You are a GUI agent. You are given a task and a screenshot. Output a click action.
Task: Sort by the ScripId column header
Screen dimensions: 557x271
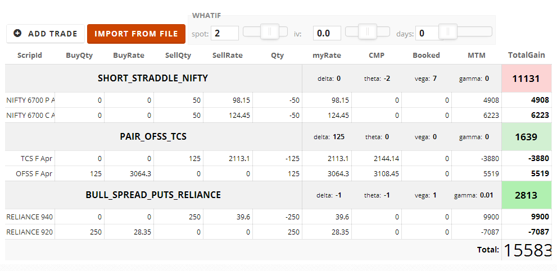(30, 55)
